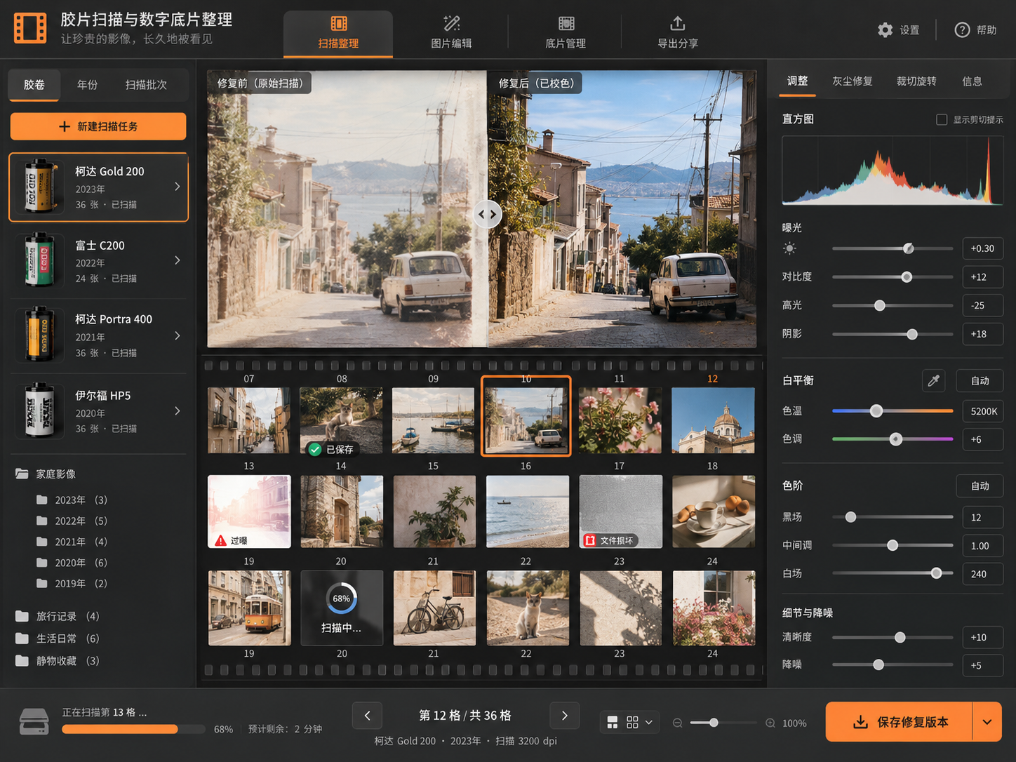Adjust the 色温 color temperature slider
The width and height of the screenshot is (1016, 762).
coord(893,411)
